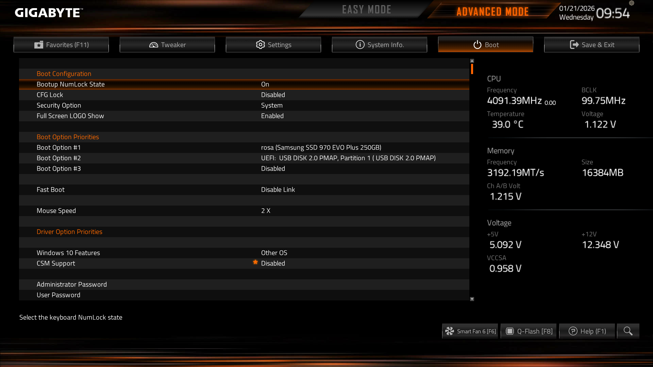Toggle Bootup NumLock State value On
This screenshot has width=653, height=367.
point(265,84)
